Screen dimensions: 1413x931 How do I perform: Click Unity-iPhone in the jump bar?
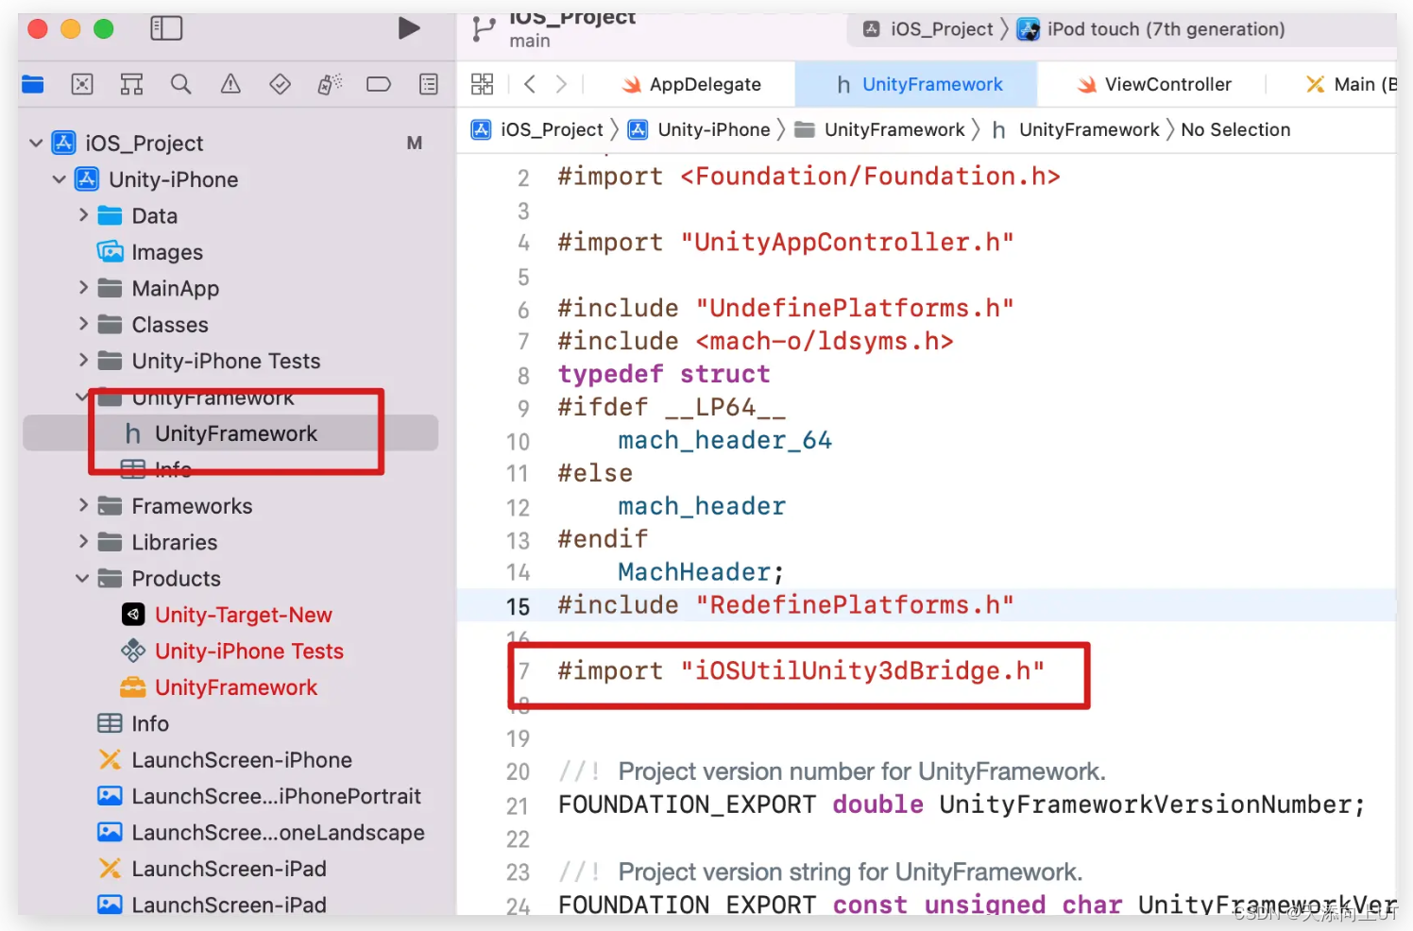pyautogui.click(x=700, y=129)
